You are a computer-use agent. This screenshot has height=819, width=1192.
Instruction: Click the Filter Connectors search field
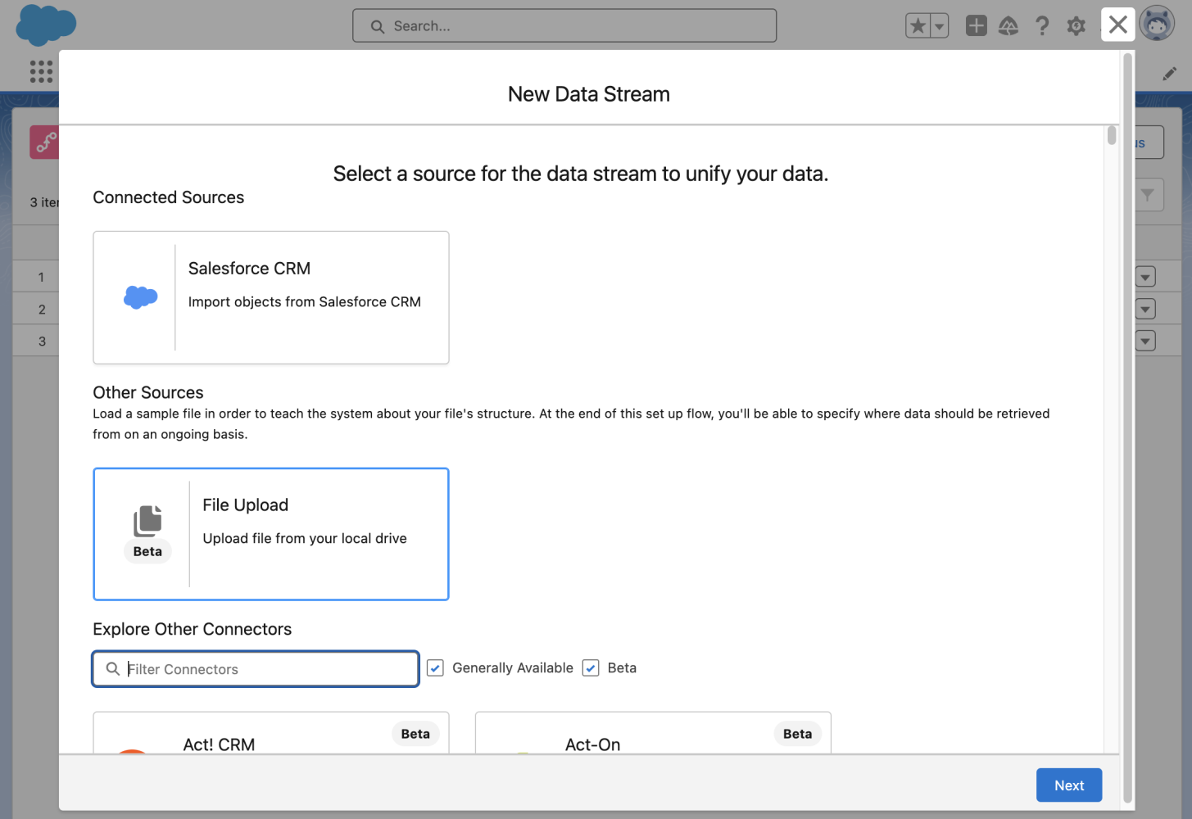pos(254,669)
